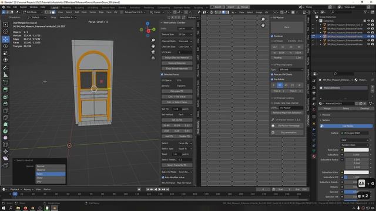
Task: Select the Shrink/Fatten tool
Action: (x=5, y=151)
